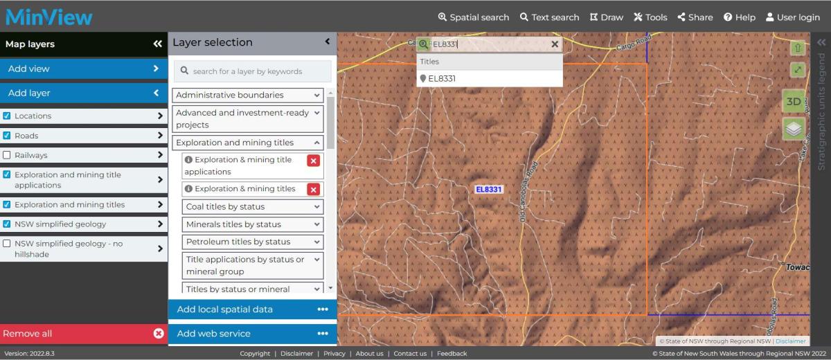This screenshot has width=831, height=360.
Task: Open the Privacy footer link
Action: [x=334, y=353]
